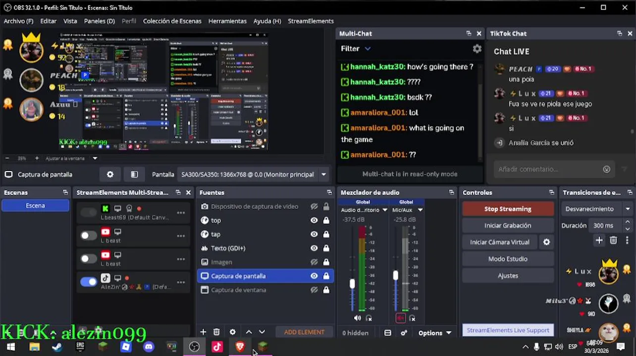This screenshot has width=636, height=356.
Task: Adjust Mic/Aux volume slider handle
Action: coord(395,275)
